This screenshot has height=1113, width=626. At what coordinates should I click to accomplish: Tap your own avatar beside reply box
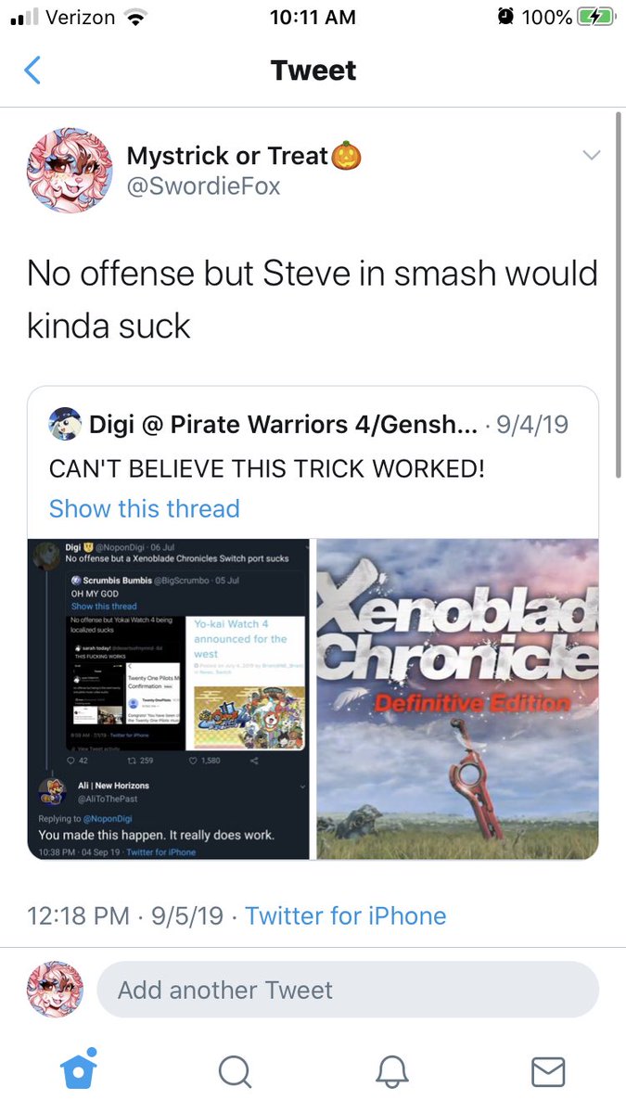56,989
